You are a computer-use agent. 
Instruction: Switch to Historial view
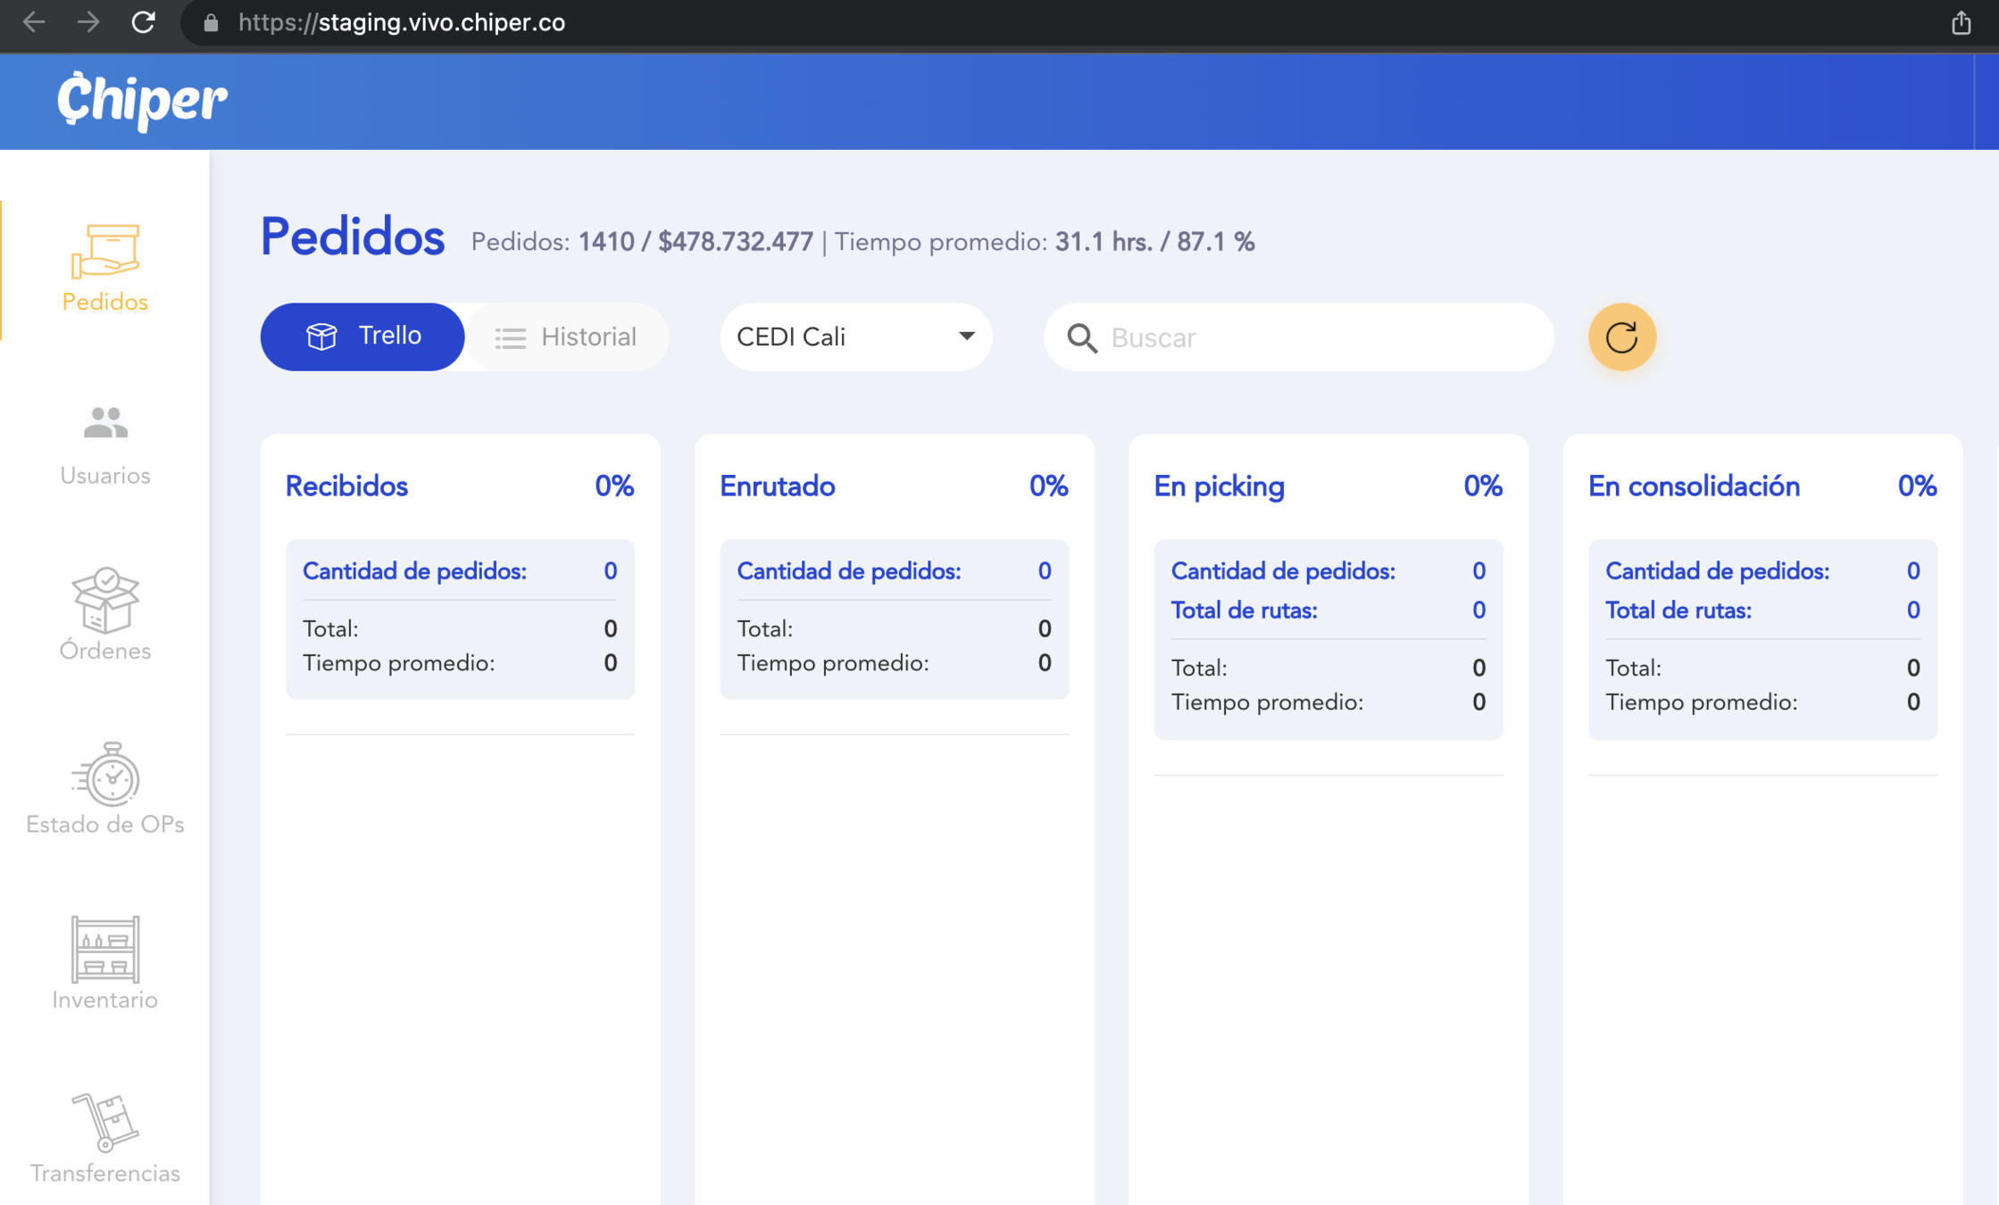click(x=566, y=337)
